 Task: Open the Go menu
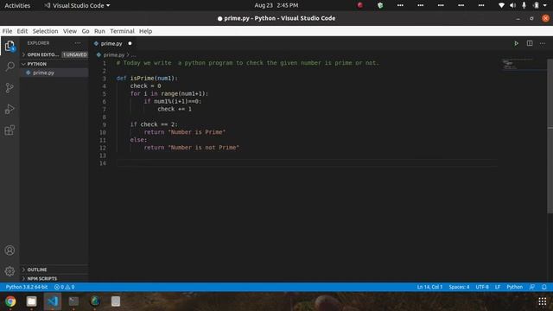pos(86,31)
